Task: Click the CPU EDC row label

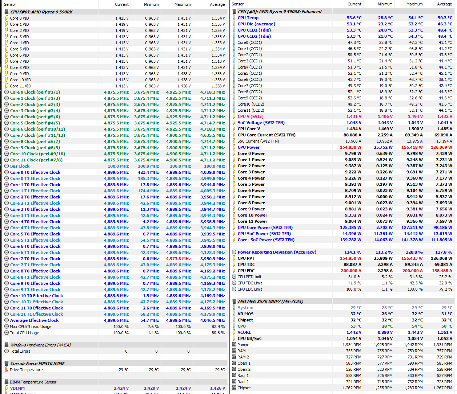Action: click(246, 271)
